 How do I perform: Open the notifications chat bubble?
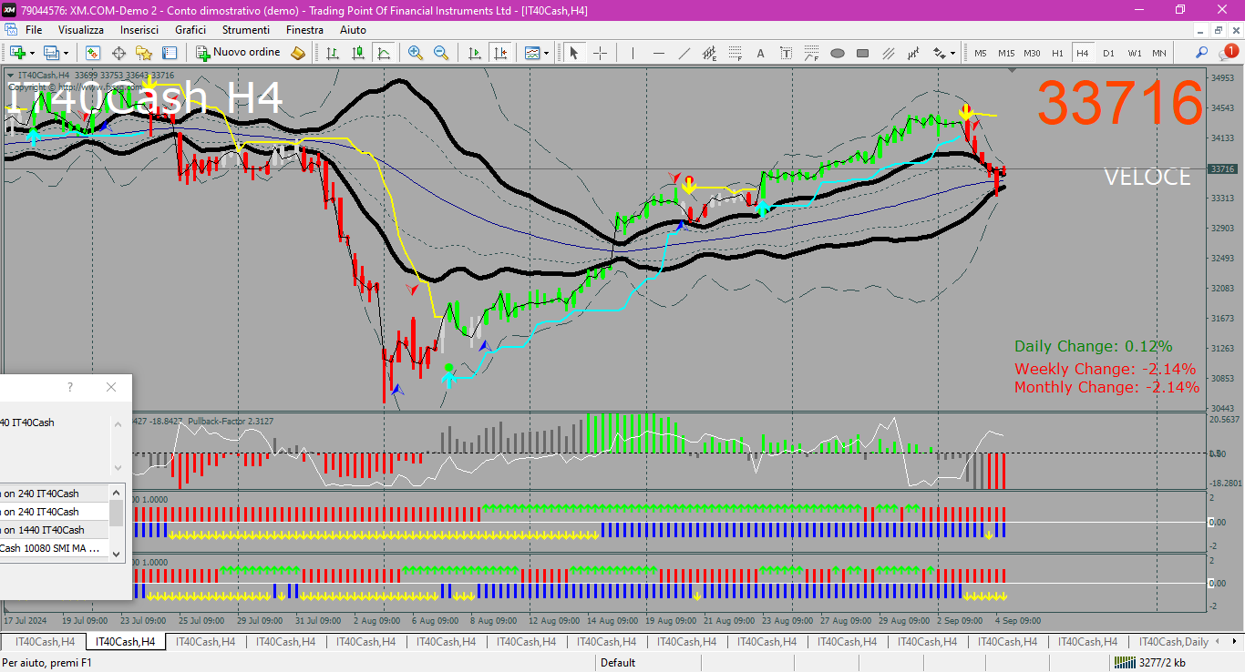(1227, 53)
